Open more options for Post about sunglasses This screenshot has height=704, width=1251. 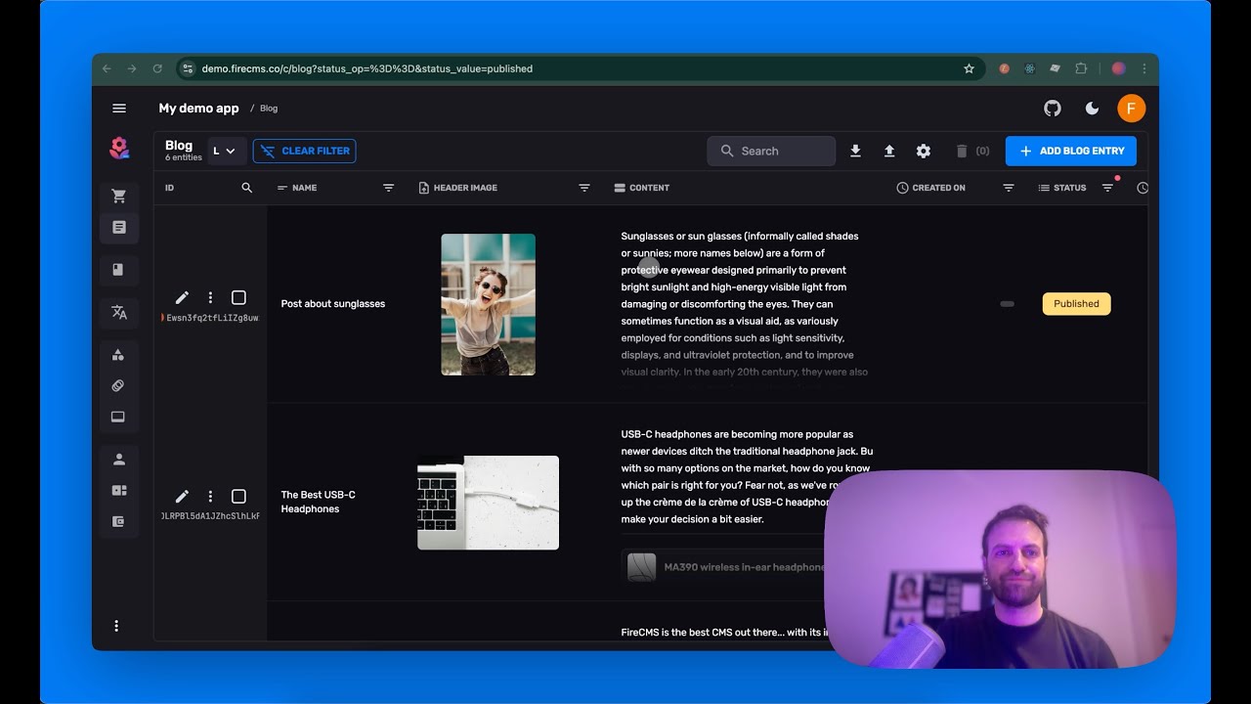[210, 297]
